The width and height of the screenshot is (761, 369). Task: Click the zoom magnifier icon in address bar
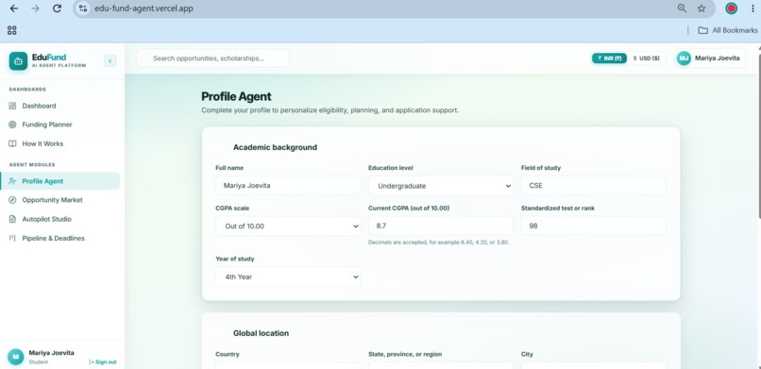[x=682, y=8]
